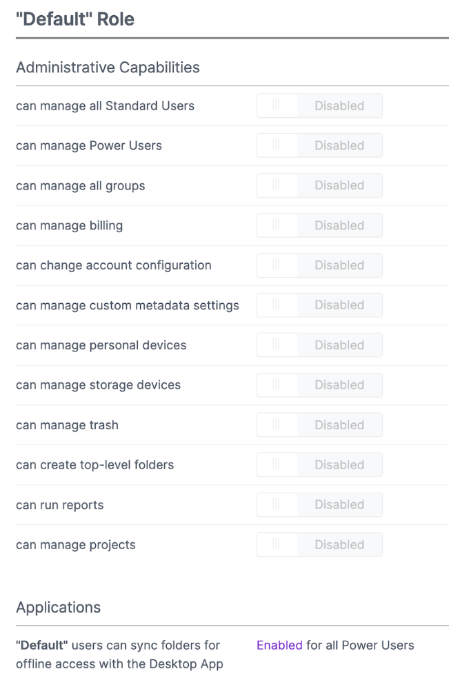The width and height of the screenshot is (449, 689).
Task: Enable the 'can manage projects' switch
Action: [319, 545]
